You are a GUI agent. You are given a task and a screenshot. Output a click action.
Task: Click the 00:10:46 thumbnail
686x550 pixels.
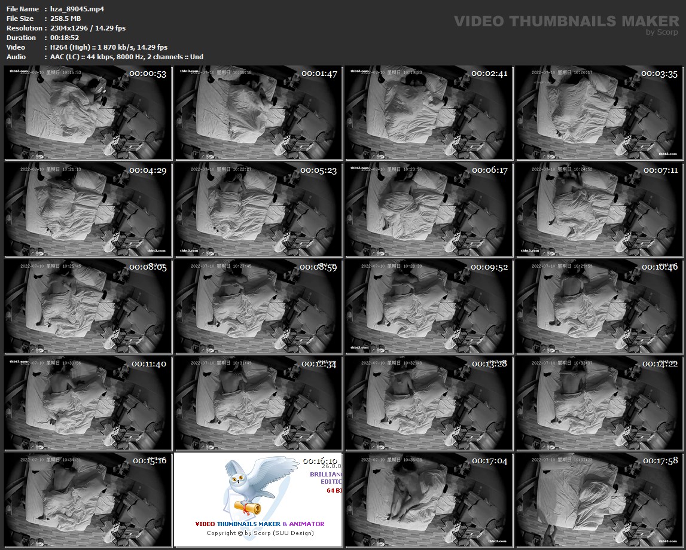pos(599,307)
